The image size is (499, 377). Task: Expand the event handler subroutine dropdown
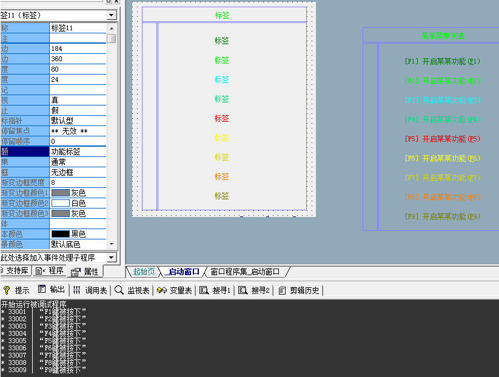tap(111, 258)
